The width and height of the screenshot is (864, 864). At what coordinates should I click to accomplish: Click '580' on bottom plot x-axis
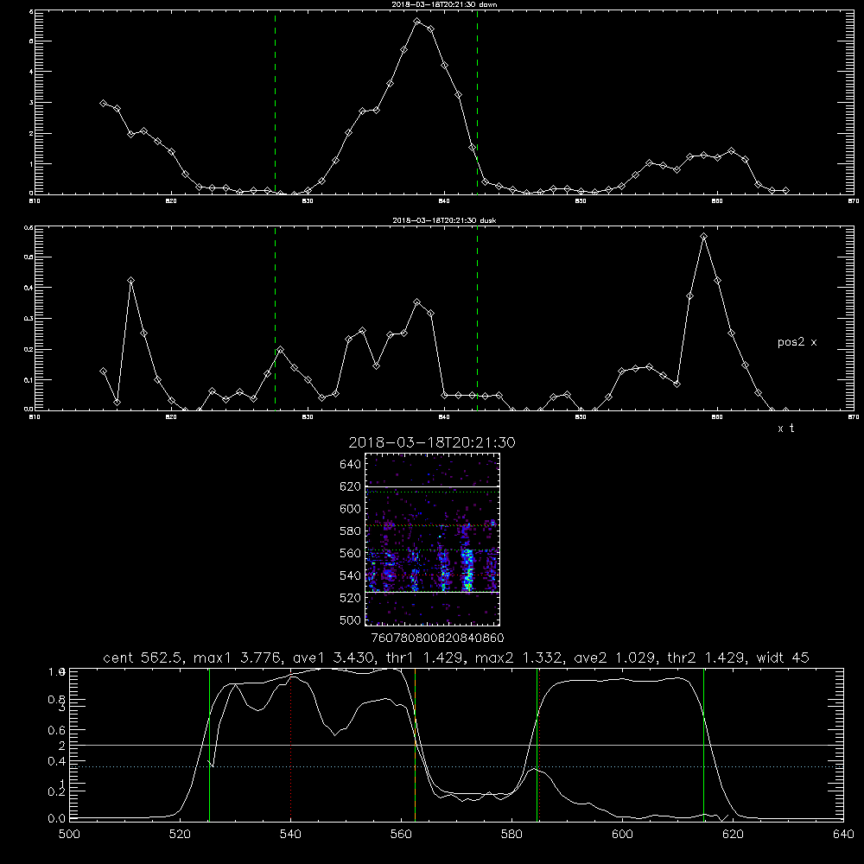point(511,835)
